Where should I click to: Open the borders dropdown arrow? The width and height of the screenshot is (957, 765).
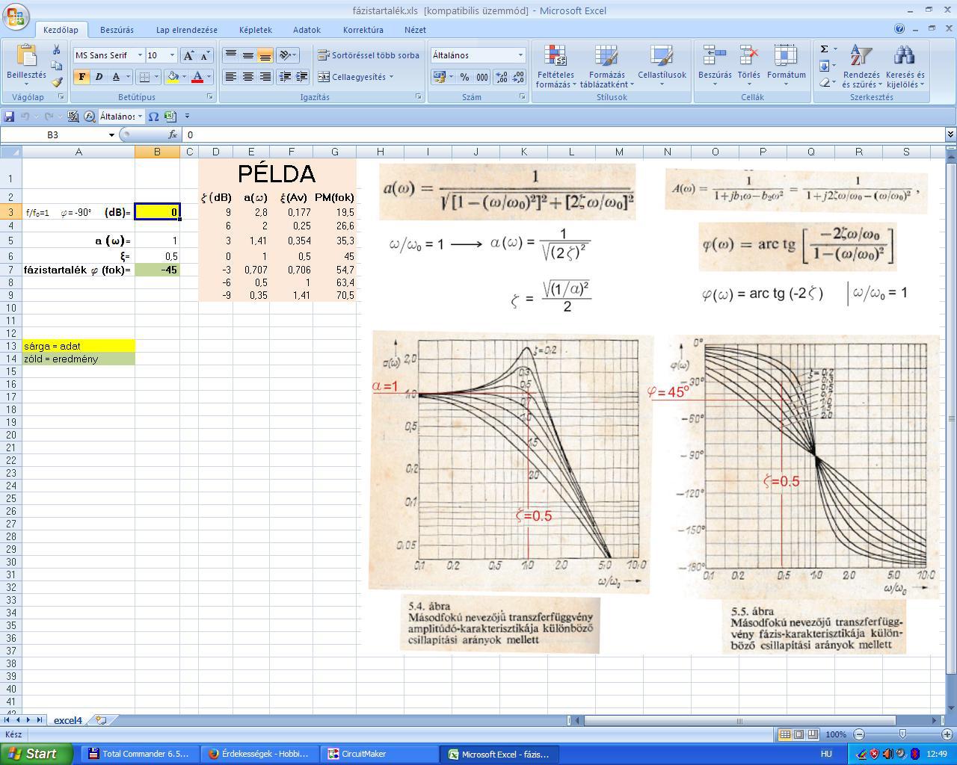(156, 77)
